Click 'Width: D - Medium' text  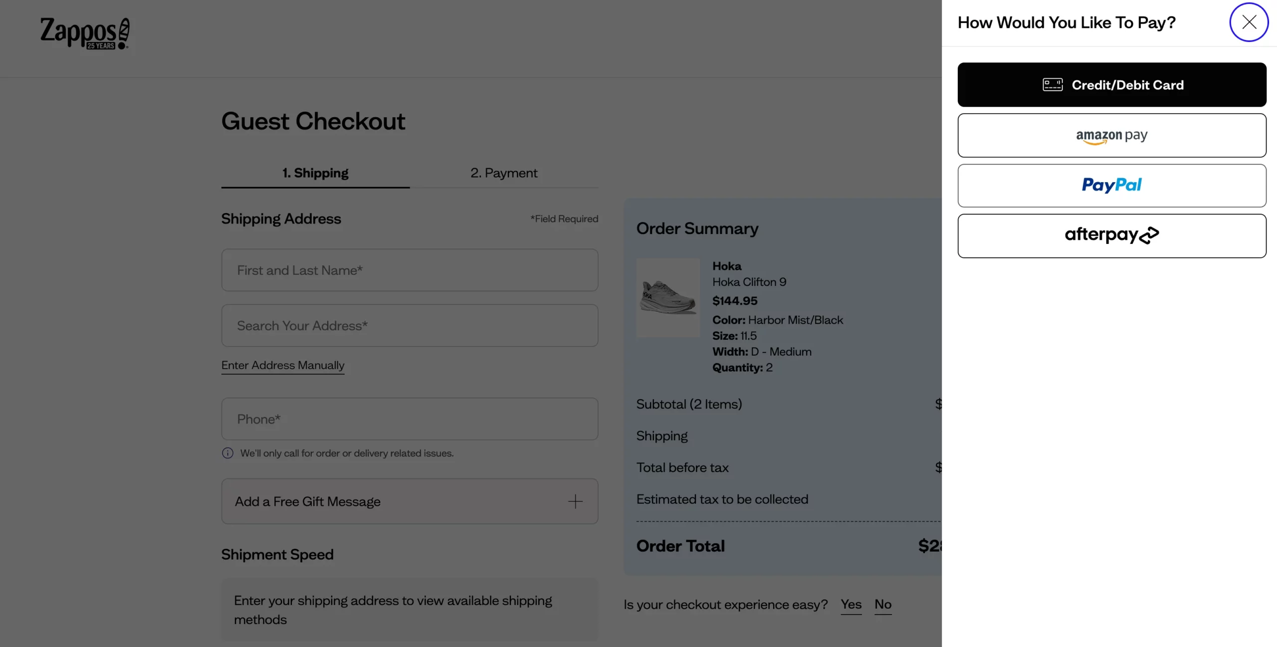pyautogui.click(x=762, y=352)
